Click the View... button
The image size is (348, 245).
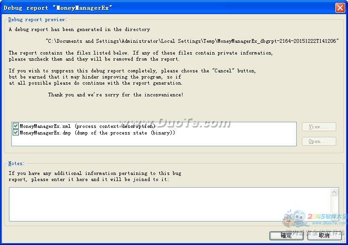319,126
